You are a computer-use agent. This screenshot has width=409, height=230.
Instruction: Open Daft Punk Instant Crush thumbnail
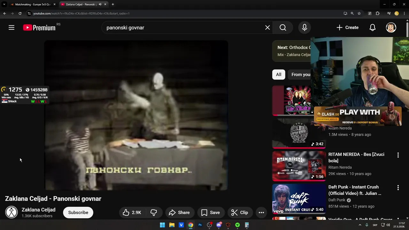[299, 199]
